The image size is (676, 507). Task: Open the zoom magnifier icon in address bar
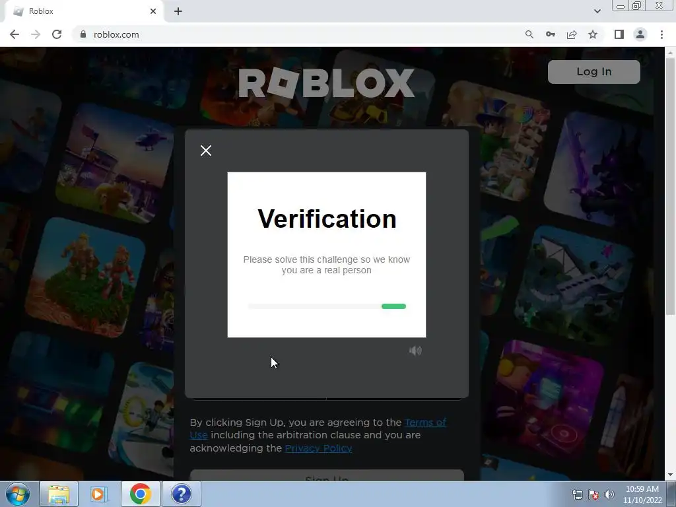coord(529,34)
